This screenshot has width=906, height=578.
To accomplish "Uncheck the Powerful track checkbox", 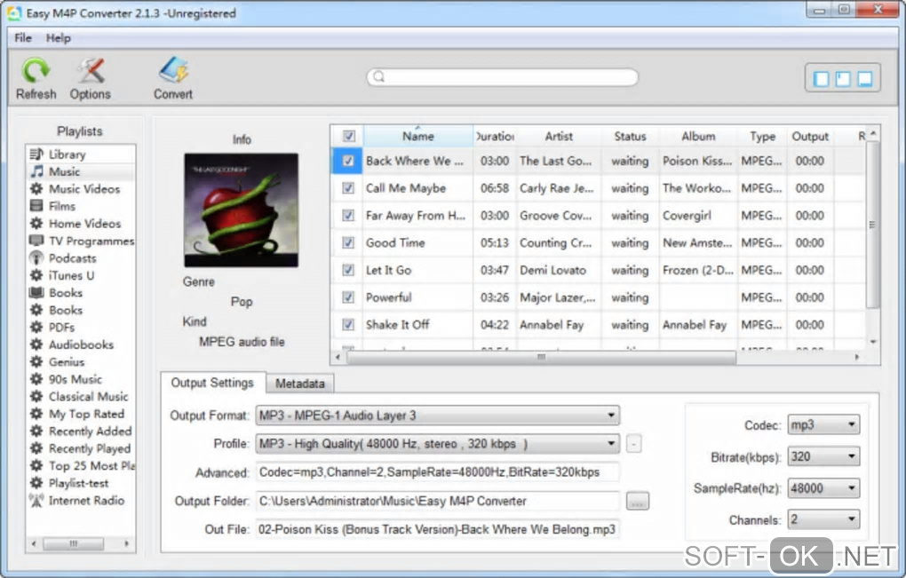I will point(348,297).
